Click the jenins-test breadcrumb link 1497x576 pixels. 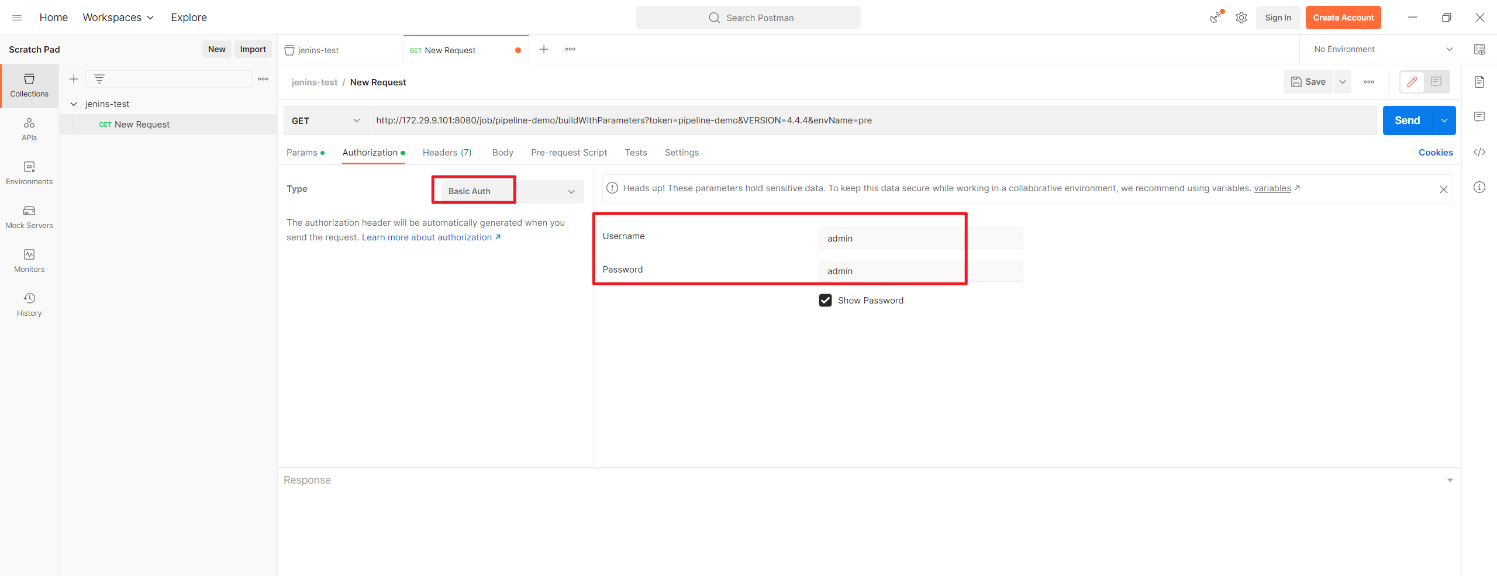pyautogui.click(x=315, y=82)
